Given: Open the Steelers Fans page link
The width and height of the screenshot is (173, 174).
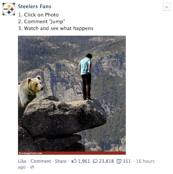Looking at the screenshot, I should pyautogui.click(x=34, y=6).
